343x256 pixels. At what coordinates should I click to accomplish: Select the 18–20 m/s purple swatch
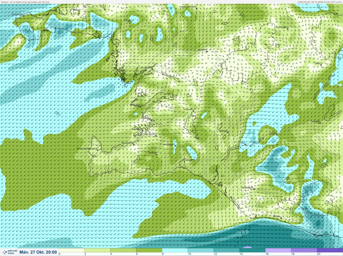pos(304,250)
